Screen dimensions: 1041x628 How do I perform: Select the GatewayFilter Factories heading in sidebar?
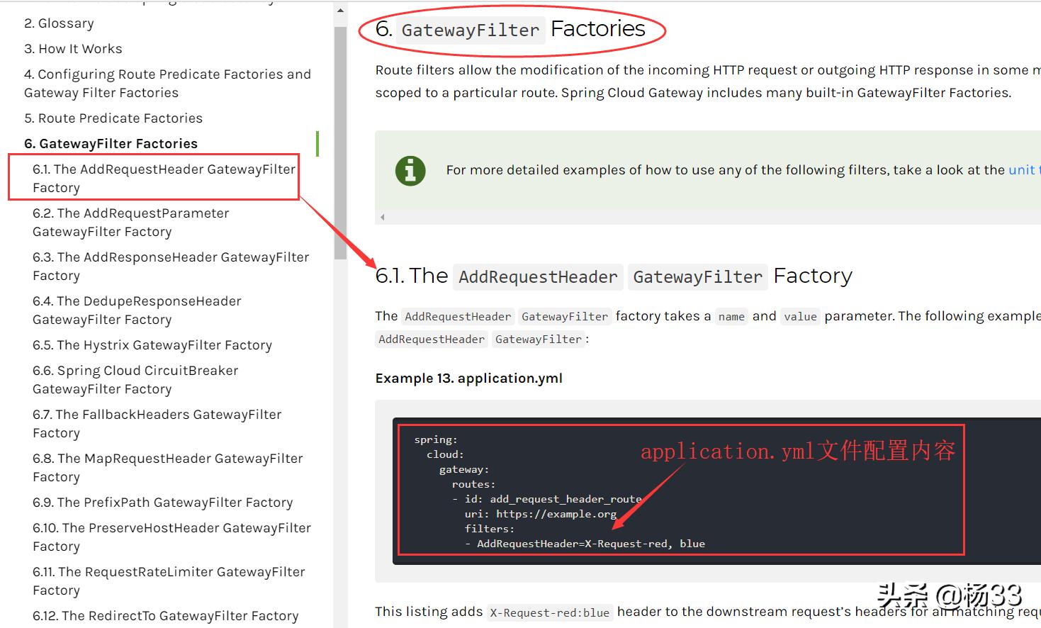coord(111,143)
